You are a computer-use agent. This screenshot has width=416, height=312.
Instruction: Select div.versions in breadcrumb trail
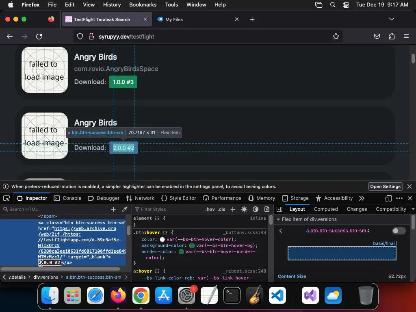click(x=45, y=277)
